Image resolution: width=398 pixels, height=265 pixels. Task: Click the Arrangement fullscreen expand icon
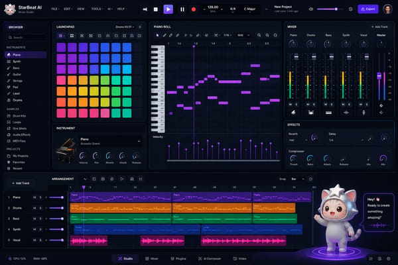(141, 179)
